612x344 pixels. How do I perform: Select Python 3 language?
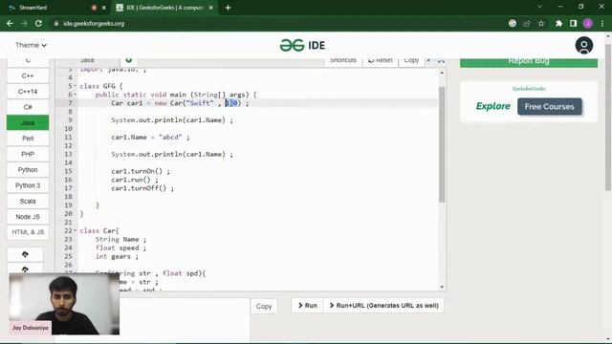(28, 185)
